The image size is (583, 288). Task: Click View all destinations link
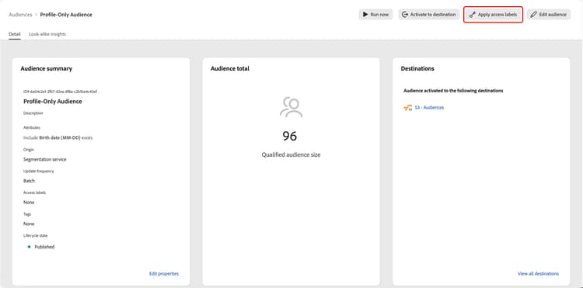coord(538,273)
